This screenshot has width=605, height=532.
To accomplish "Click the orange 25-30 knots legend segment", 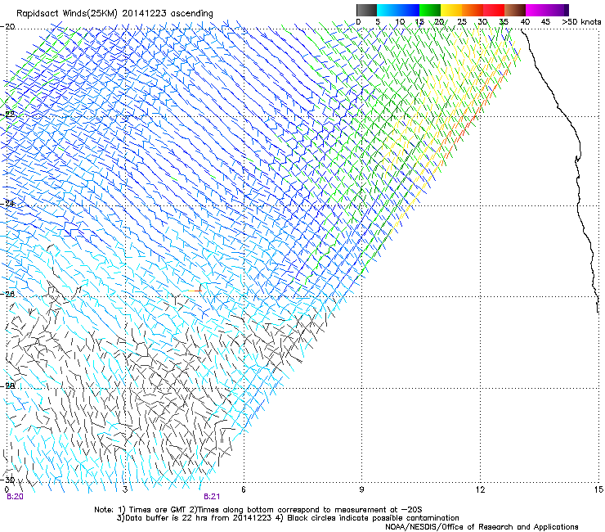I will tap(473, 10).
